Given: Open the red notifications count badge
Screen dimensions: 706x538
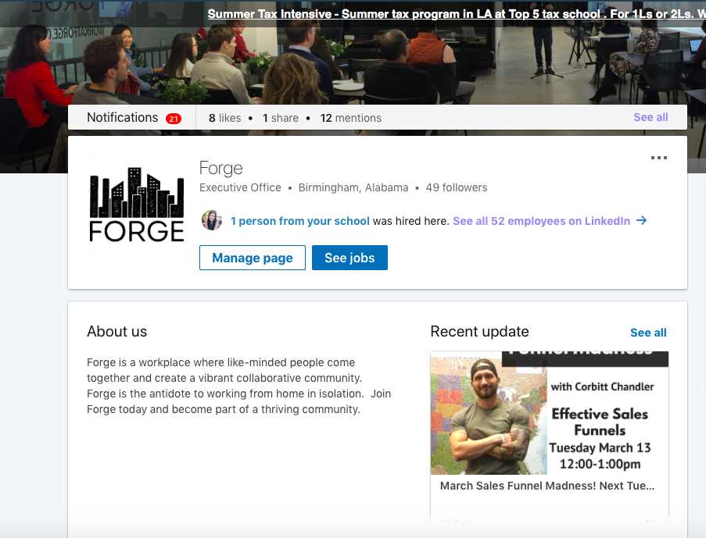Looking at the screenshot, I should pos(174,119).
